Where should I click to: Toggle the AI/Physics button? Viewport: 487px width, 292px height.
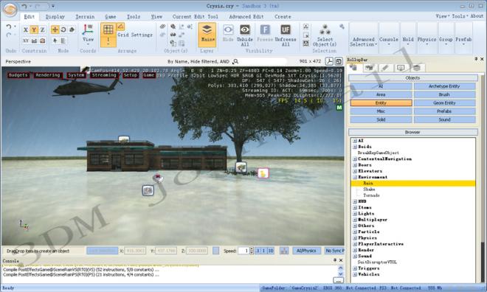pyautogui.click(x=306, y=251)
